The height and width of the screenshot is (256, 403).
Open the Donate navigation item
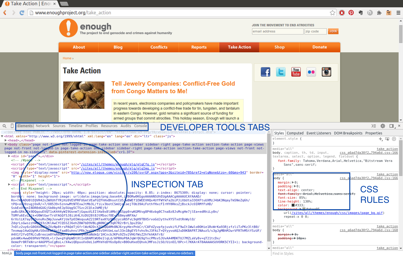coord(320,47)
